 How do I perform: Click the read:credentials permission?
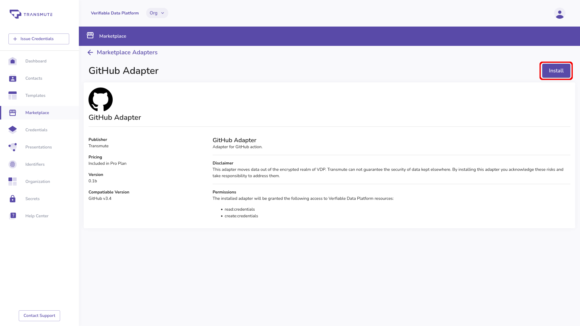pyautogui.click(x=240, y=209)
